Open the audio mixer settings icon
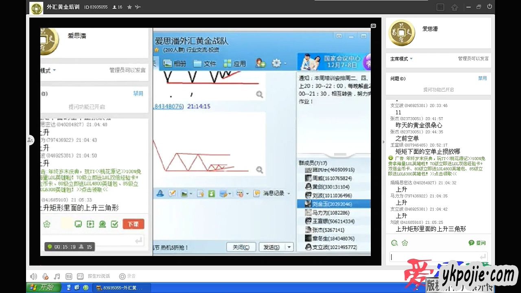 coord(69,276)
